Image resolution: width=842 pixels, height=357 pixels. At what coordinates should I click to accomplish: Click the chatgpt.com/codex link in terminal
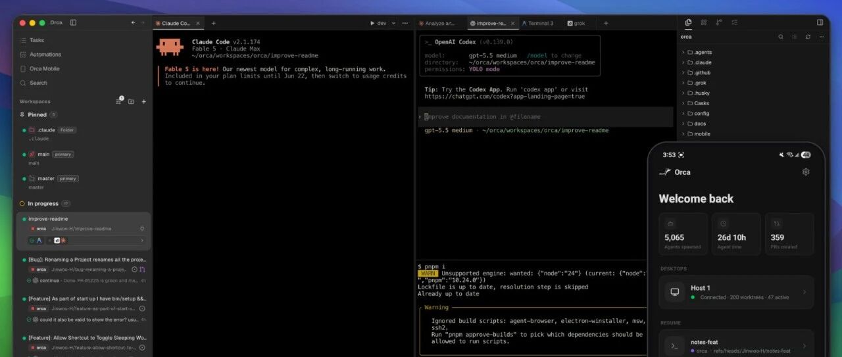point(505,96)
